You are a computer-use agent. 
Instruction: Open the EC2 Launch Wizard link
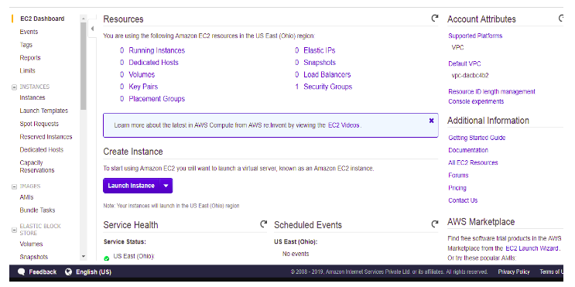click(532, 248)
